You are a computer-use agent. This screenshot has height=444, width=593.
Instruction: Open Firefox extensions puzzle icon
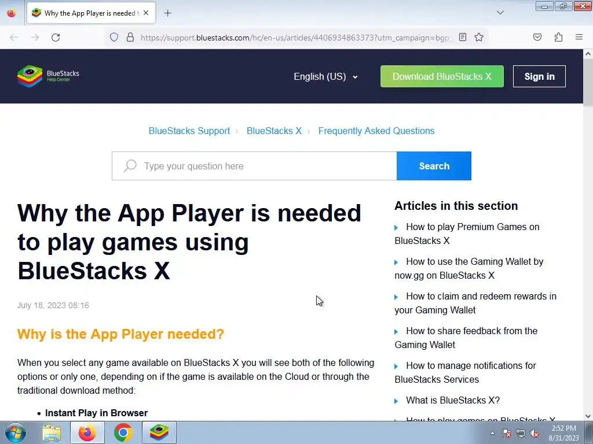[x=558, y=37]
